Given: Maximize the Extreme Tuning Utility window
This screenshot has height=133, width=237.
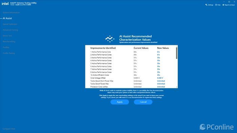Looking at the screenshot, I should click(229, 2).
